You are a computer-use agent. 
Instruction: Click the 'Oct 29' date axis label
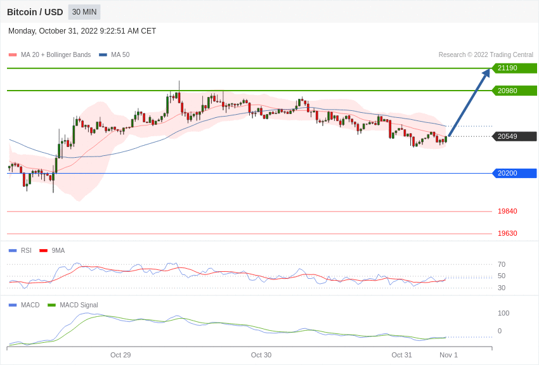[120, 355]
